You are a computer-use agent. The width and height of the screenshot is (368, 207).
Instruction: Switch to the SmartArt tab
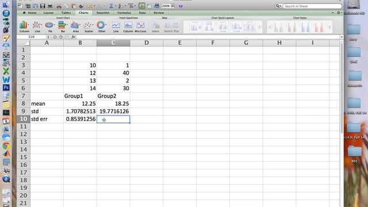pyautogui.click(x=103, y=13)
